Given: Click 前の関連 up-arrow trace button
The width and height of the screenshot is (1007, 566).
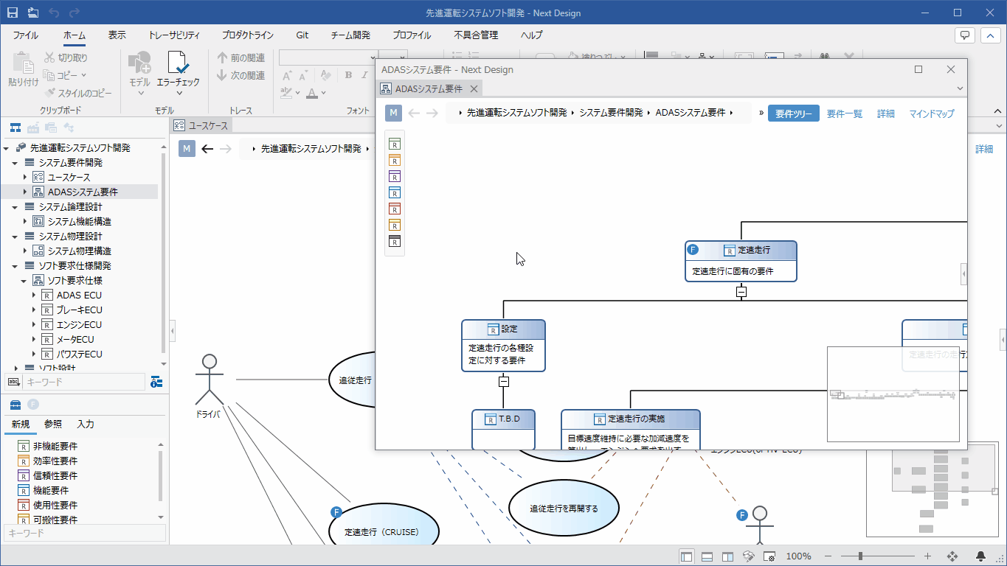Looking at the screenshot, I should [240, 57].
